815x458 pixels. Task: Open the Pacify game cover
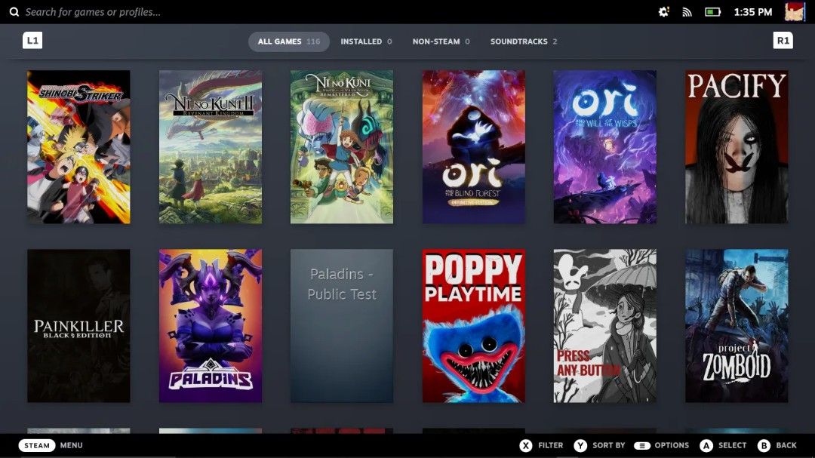[737, 147]
